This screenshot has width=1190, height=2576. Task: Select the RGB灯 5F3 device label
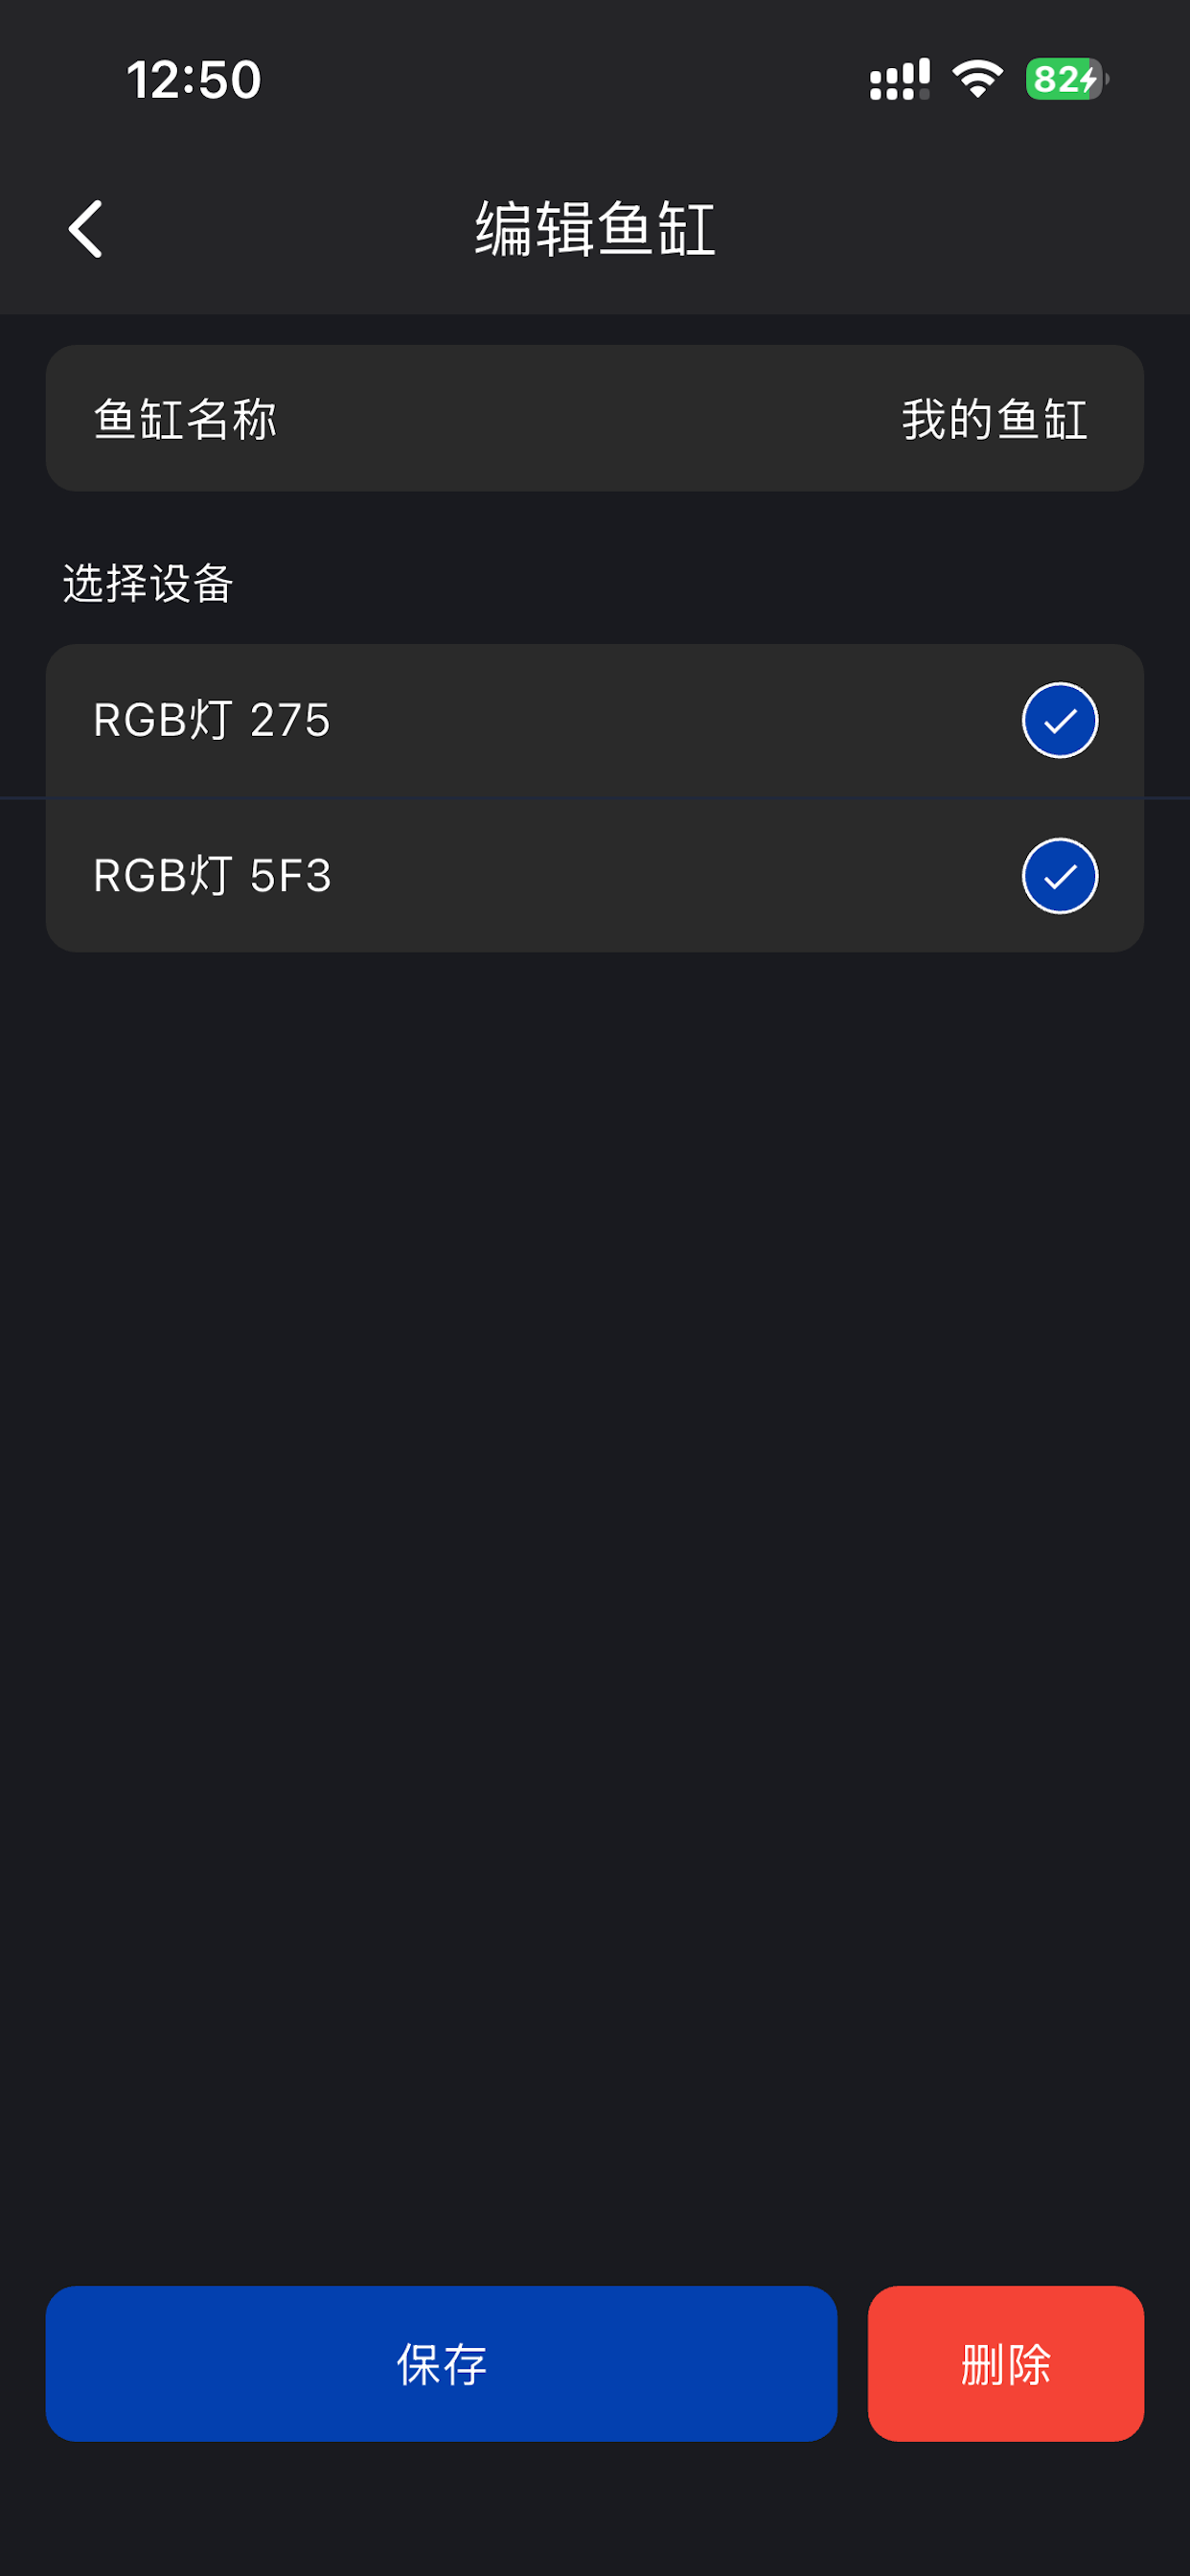(212, 876)
